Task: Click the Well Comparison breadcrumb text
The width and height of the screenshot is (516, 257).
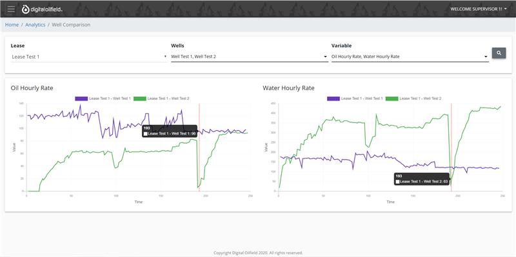Action: [x=71, y=24]
